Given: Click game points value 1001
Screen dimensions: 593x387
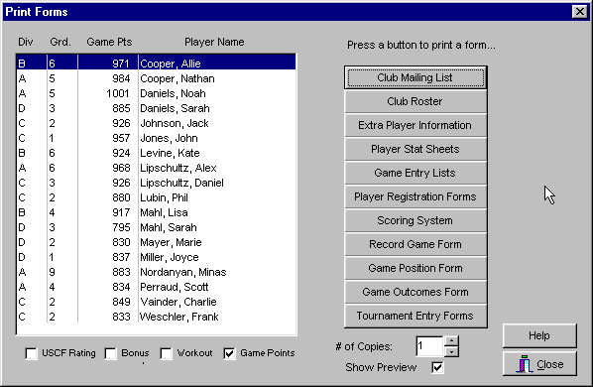Looking at the screenshot, I should click(118, 93).
